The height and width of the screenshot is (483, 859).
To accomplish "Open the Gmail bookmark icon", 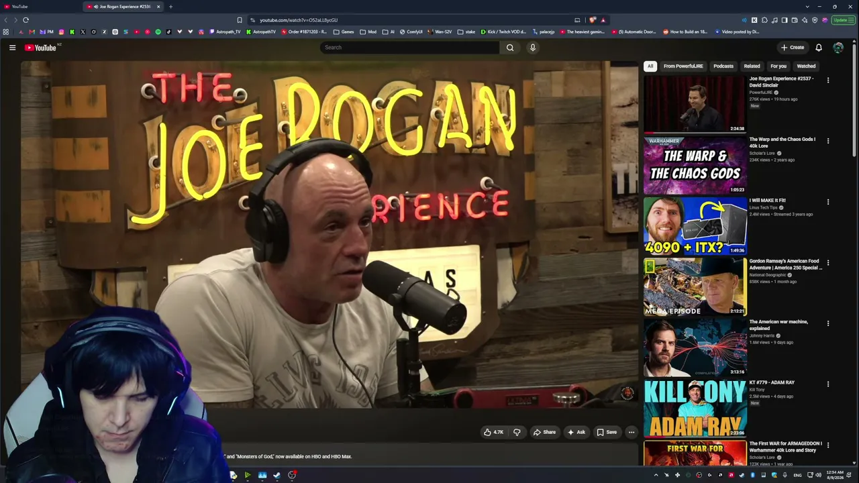I will (x=32, y=32).
